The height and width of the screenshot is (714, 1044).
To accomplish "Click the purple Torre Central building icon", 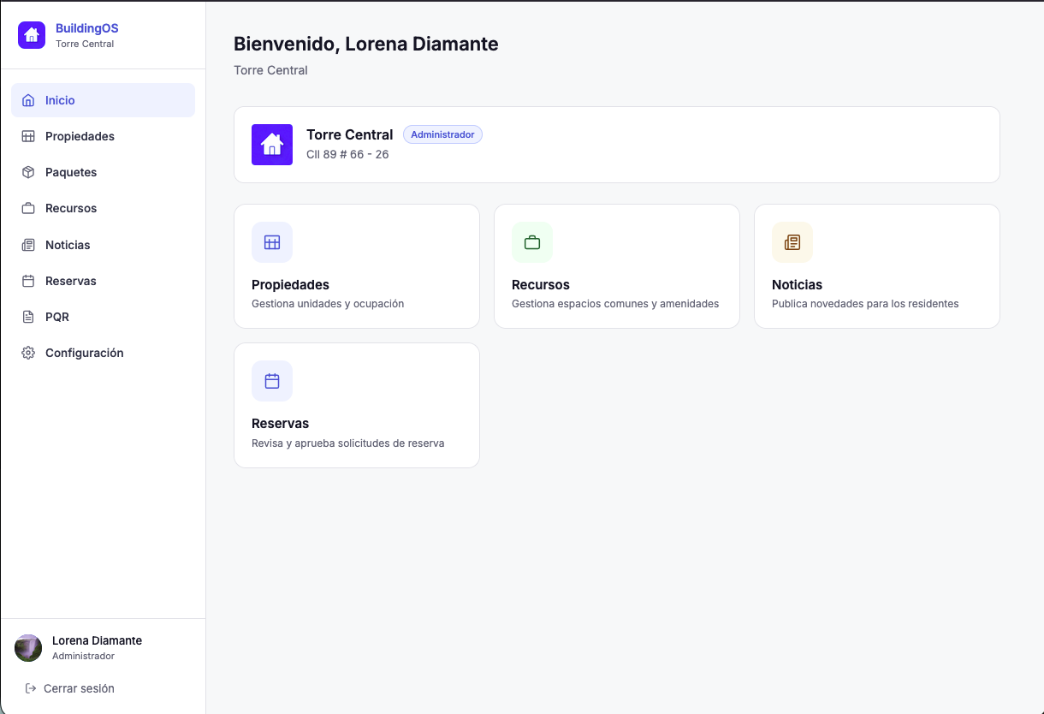I will pos(272,145).
